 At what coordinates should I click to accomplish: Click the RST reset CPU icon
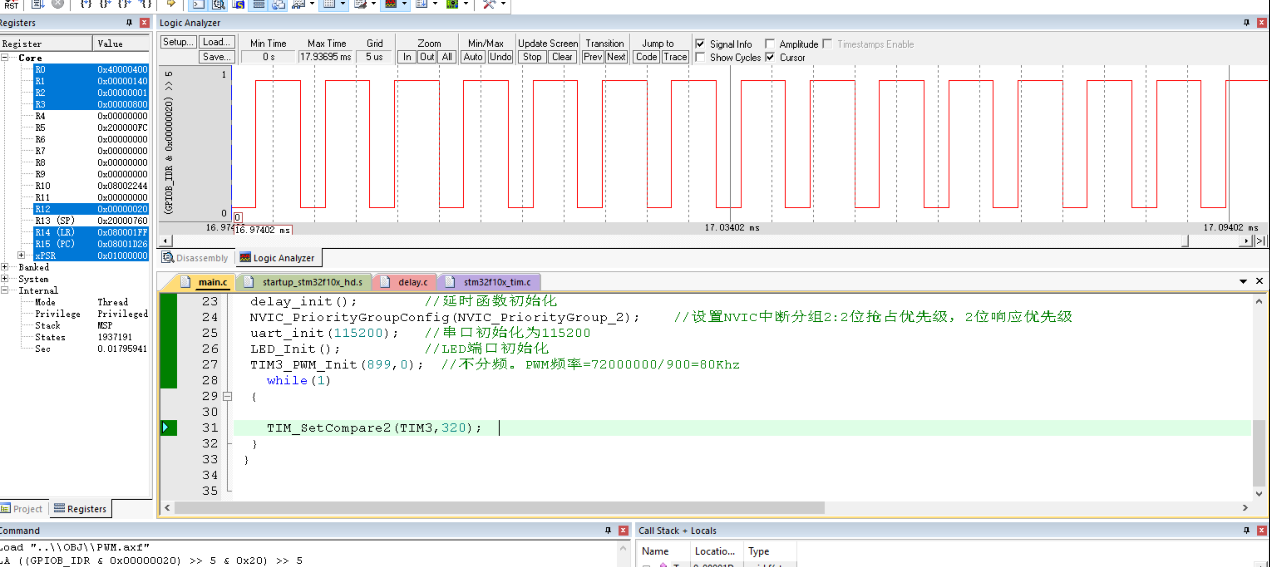[x=11, y=4]
